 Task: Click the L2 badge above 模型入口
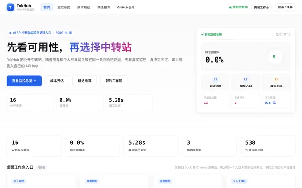click(x=245, y=79)
